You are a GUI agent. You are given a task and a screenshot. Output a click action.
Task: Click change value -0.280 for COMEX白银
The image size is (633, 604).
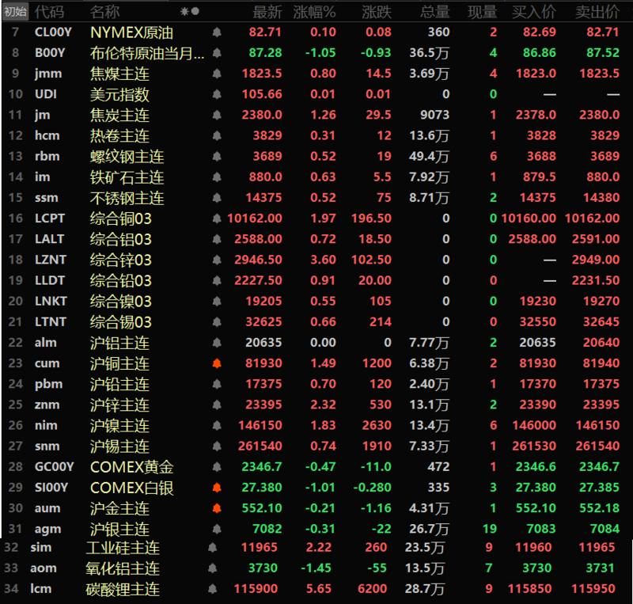372,488
